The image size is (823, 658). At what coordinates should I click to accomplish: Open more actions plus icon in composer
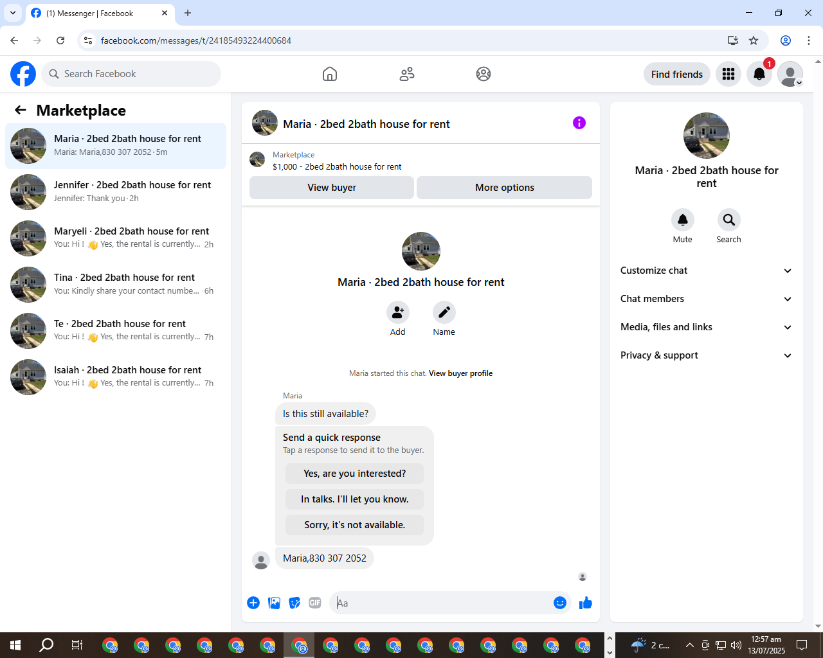253,603
